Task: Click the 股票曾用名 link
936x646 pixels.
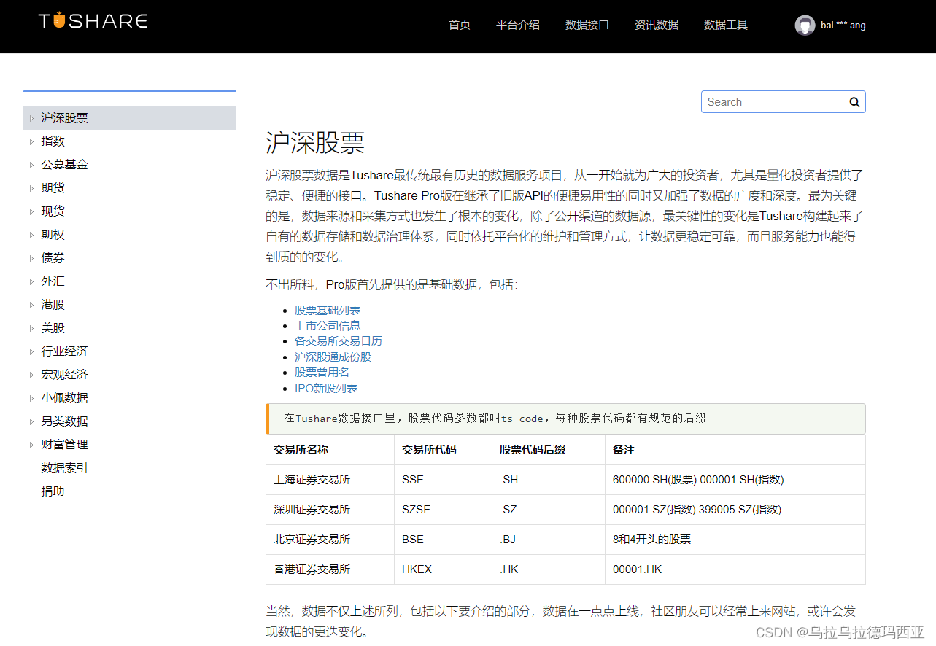Action: [322, 372]
